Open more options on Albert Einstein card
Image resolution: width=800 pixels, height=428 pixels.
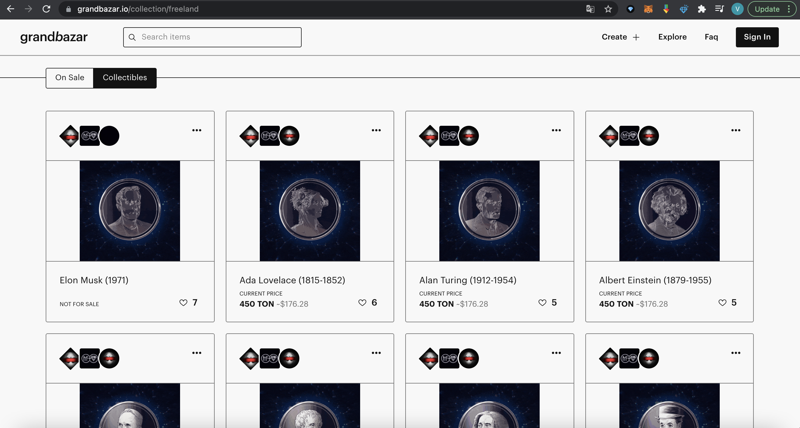tap(736, 130)
